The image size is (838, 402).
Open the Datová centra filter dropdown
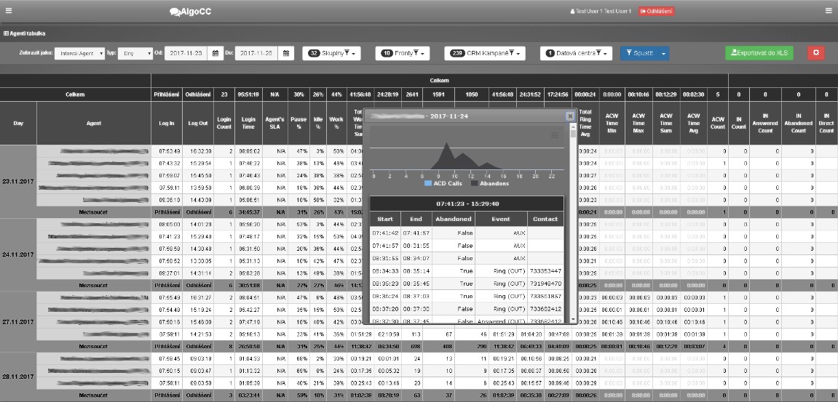(x=576, y=53)
